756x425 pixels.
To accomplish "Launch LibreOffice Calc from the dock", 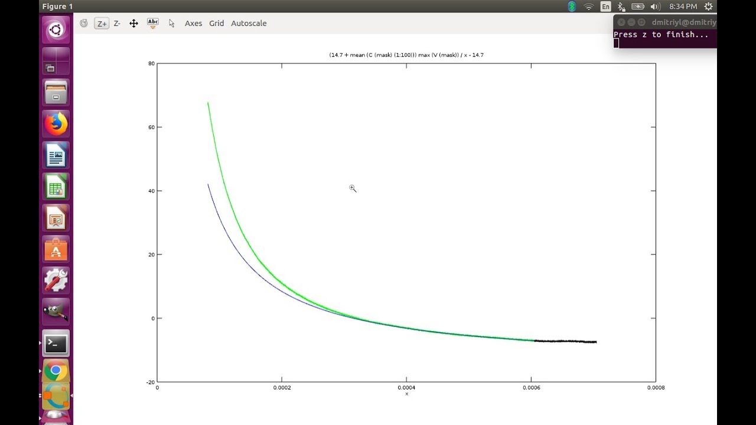I will 56,187.
